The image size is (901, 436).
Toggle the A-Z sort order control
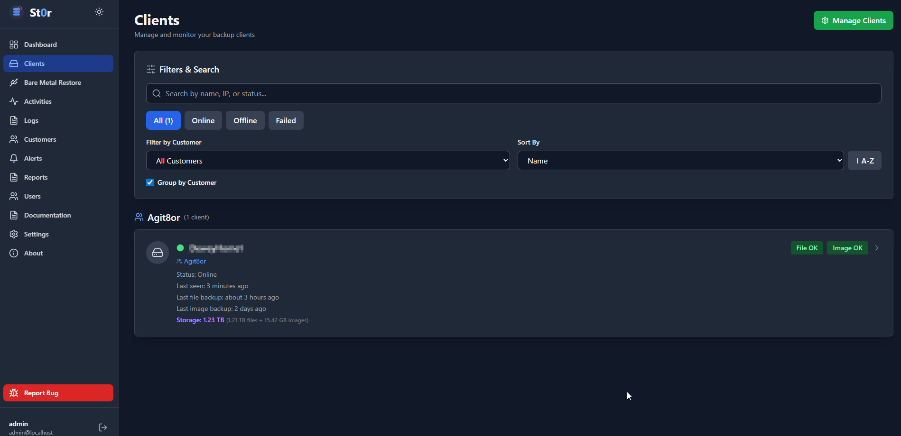click(x=864, y=160)
